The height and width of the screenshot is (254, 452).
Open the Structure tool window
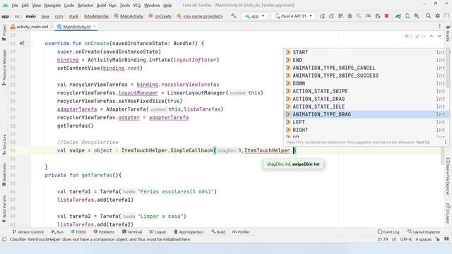pyautogui.click(x=4, y=145)
